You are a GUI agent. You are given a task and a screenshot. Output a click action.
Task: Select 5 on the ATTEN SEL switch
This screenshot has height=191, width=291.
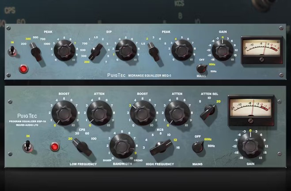click(x=200, y=101)
